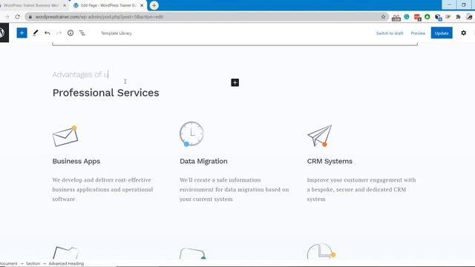View site security lock info
Screen dimensions: 475x267
[30, 17]
